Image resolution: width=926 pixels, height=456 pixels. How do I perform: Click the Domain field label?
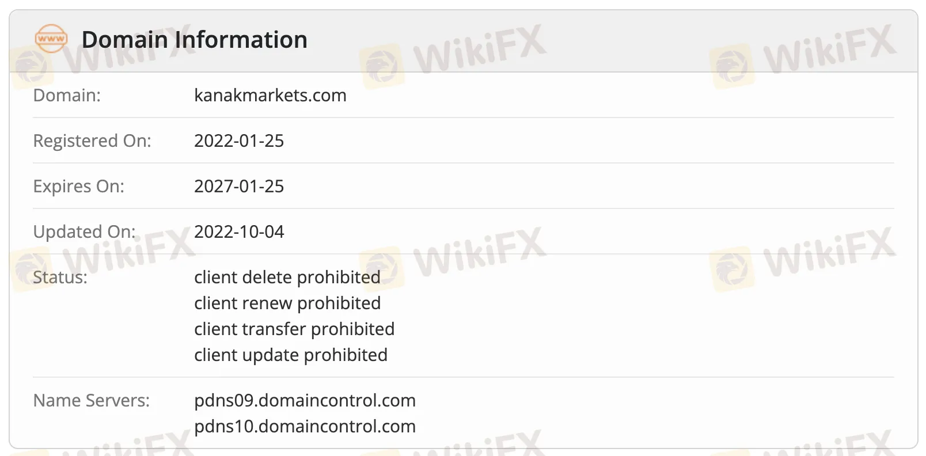[67, 95]
